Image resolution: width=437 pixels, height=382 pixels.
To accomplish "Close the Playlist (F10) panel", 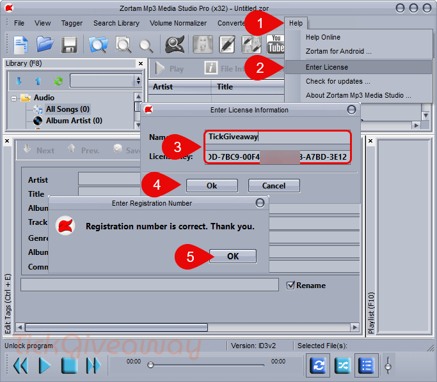I will 370,141.
